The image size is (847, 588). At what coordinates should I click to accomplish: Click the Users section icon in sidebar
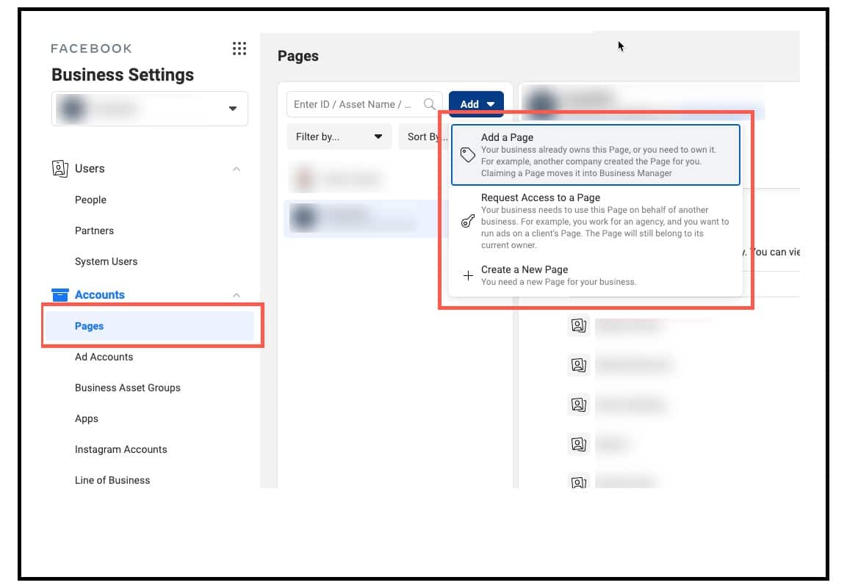pos(62,168)
